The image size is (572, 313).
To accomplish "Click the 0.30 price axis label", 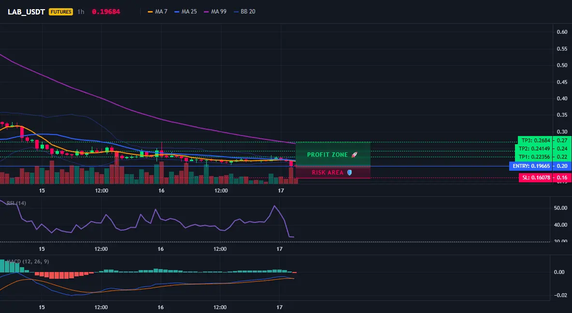I will [562, 132].
